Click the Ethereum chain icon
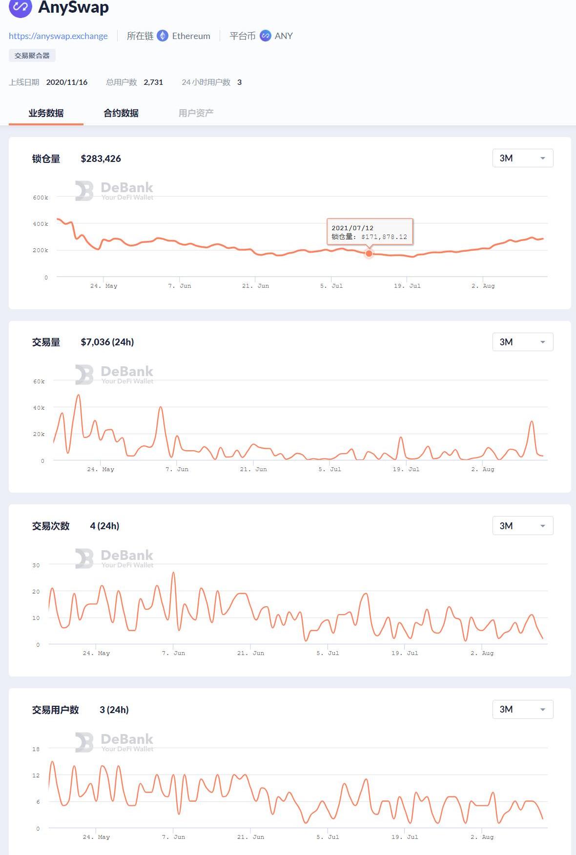This screenshot has height=855, width=576. [x=163, y=36]
